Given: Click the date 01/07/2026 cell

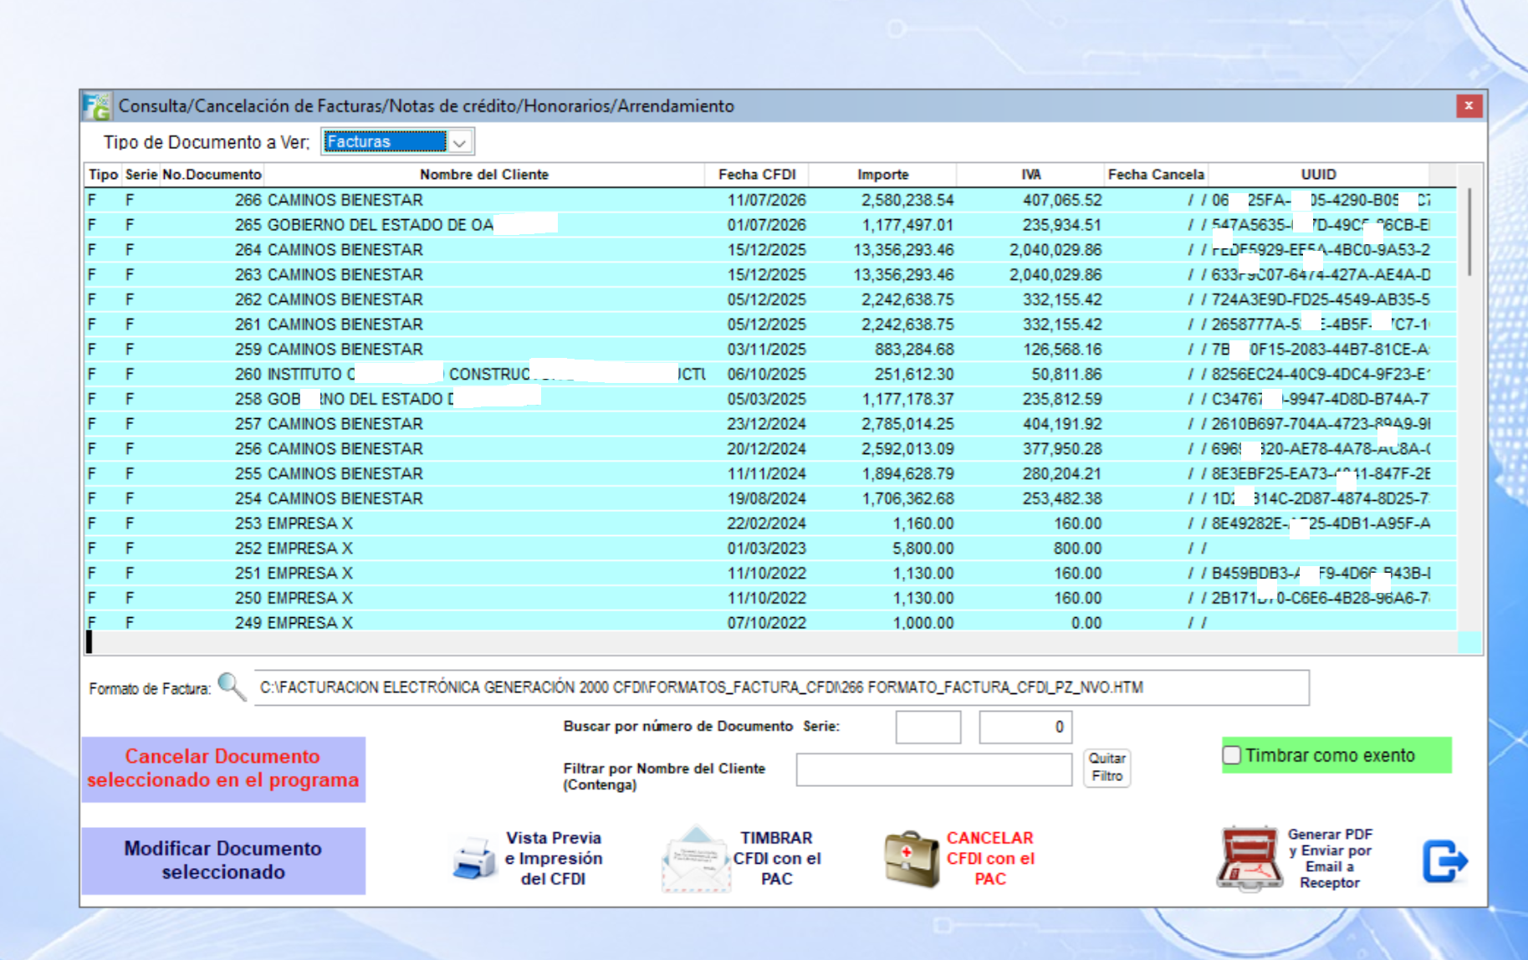Looking at the screenshot, I should [766, 225].
